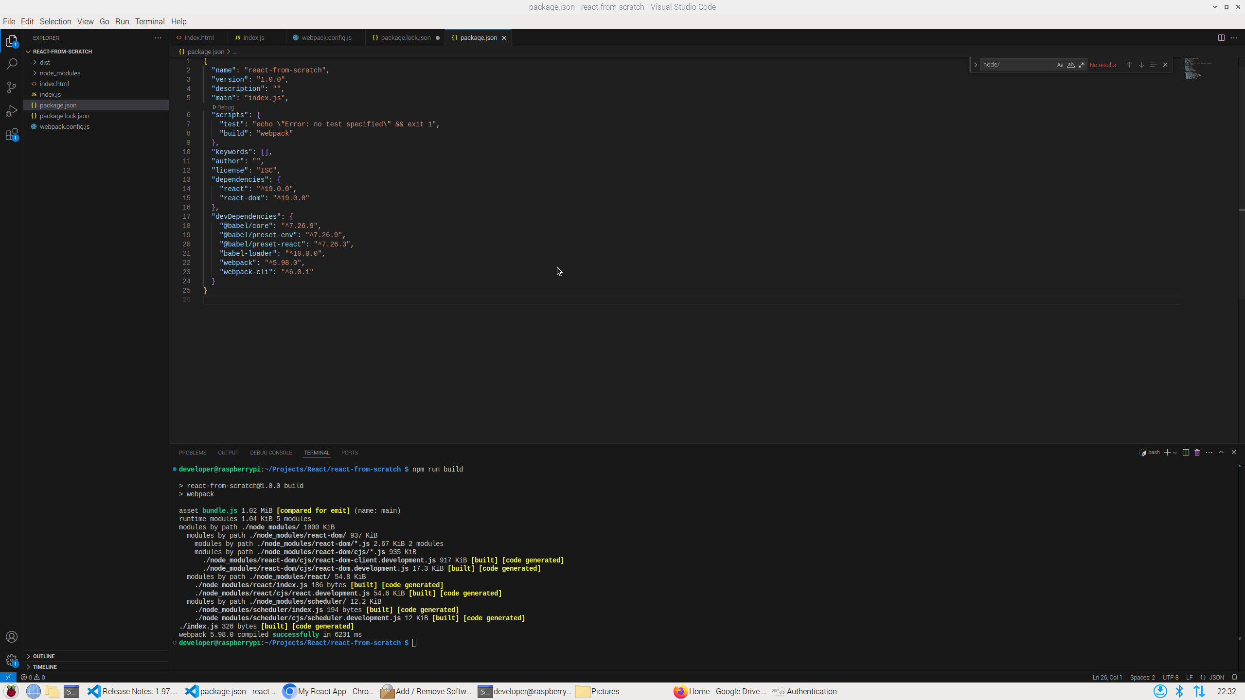Kill the terminal with trash icon
Image resolution: width=1245 pixels, height=700 pixels.
[1197, 453]
